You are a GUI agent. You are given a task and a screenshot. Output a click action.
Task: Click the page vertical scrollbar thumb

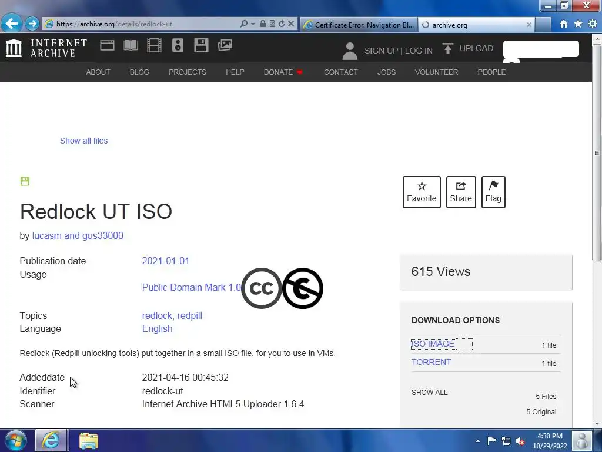click(597, 153)
